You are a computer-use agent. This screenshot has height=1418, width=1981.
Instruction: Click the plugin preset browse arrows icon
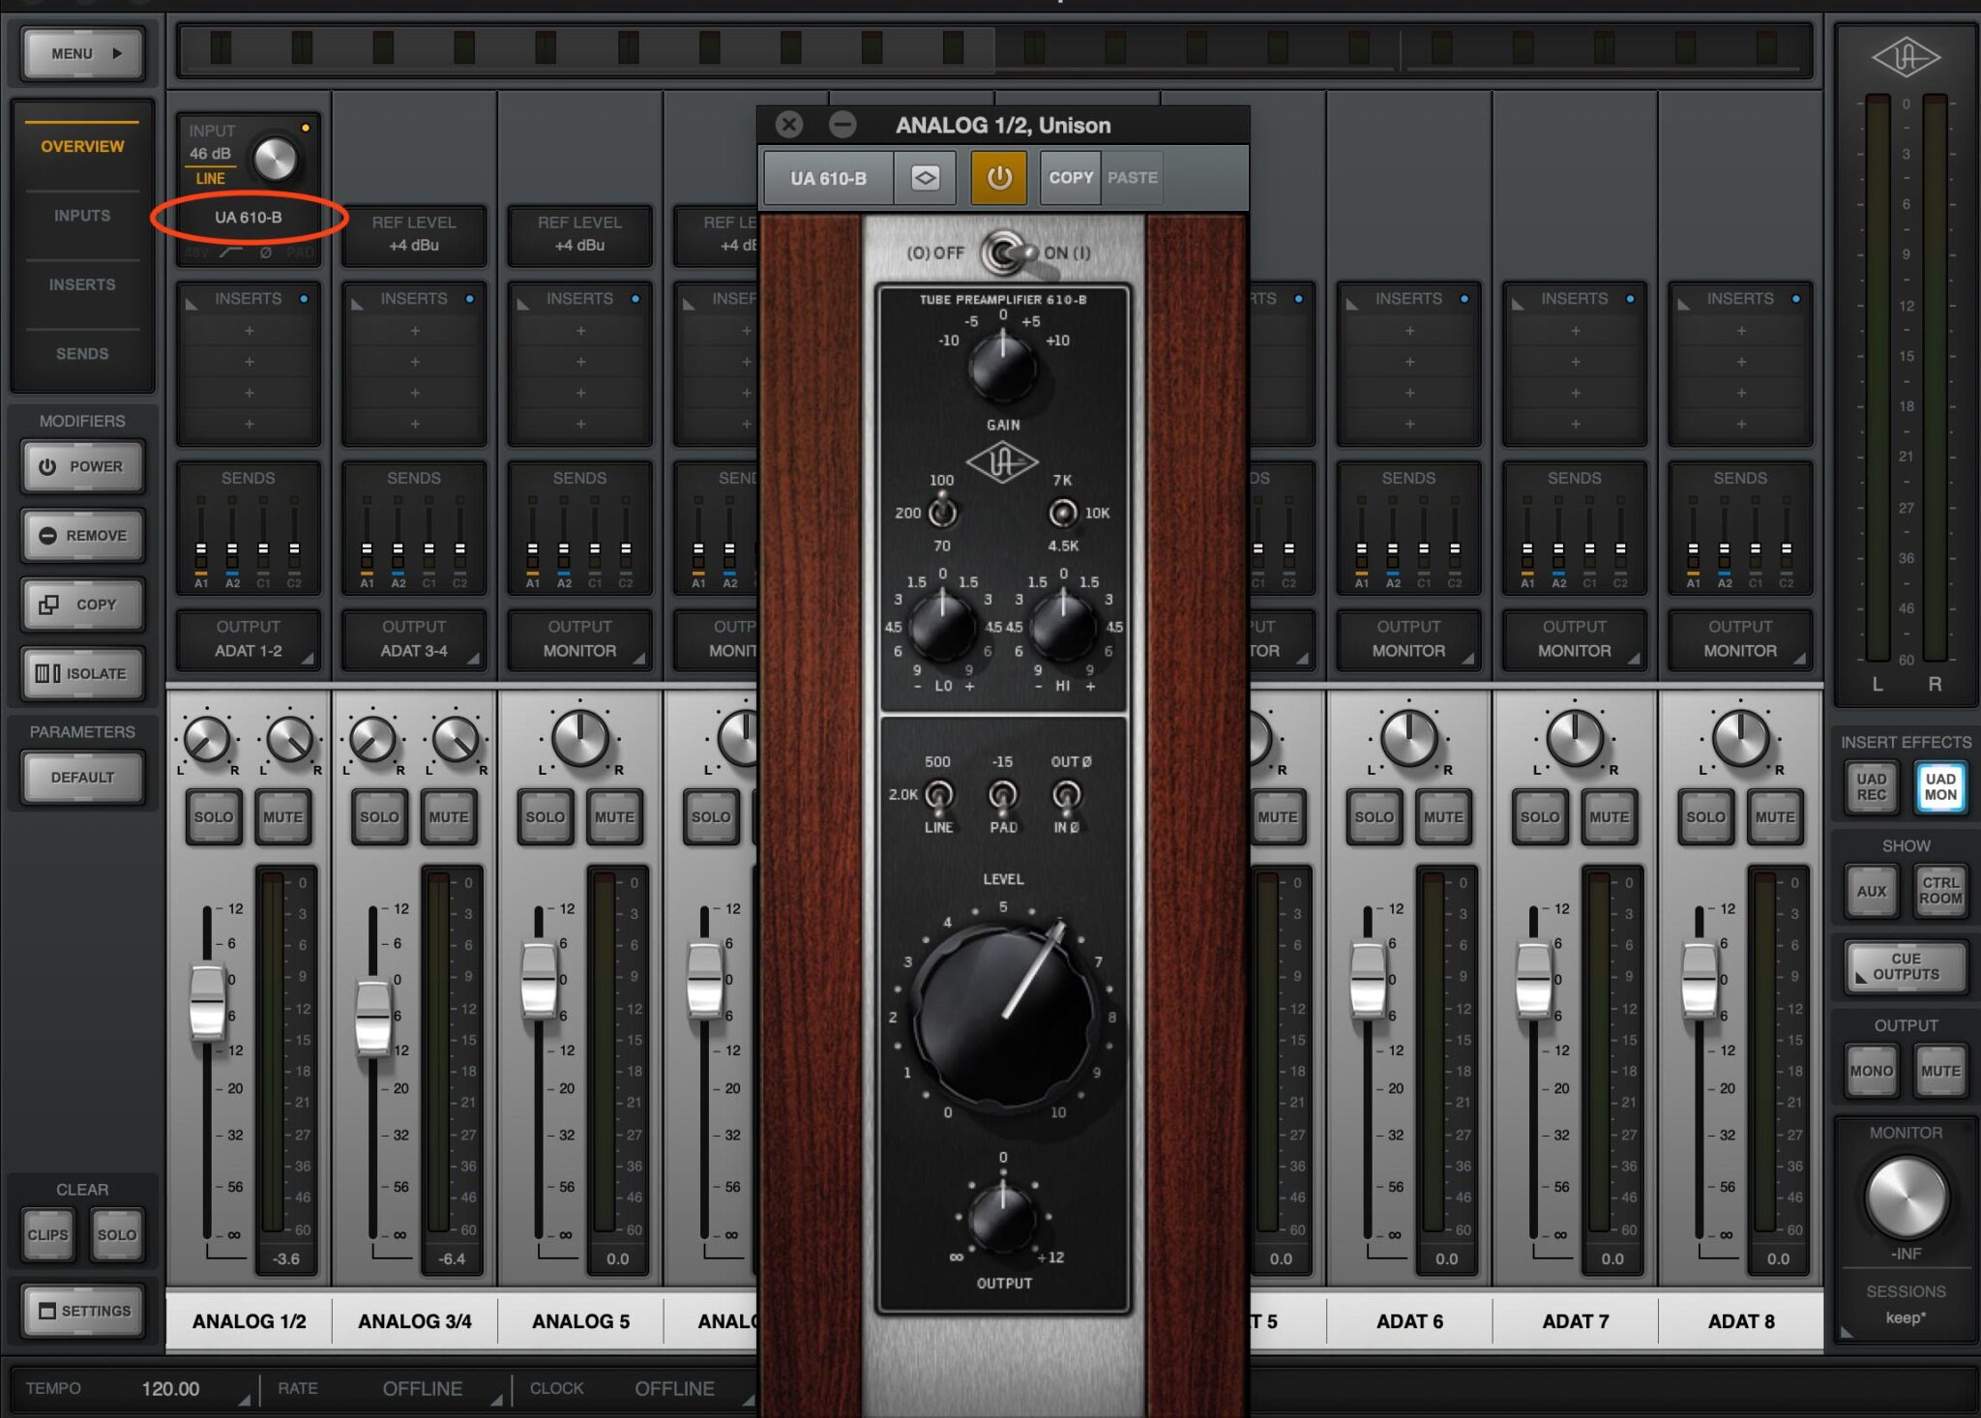coord(925,178)
